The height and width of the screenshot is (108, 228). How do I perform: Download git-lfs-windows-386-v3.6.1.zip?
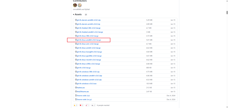88,72
